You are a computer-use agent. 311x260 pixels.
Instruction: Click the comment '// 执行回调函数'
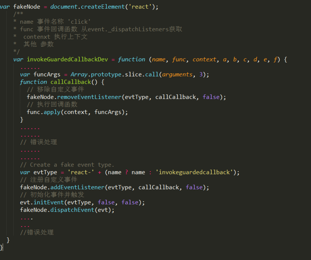click(52, 104)
